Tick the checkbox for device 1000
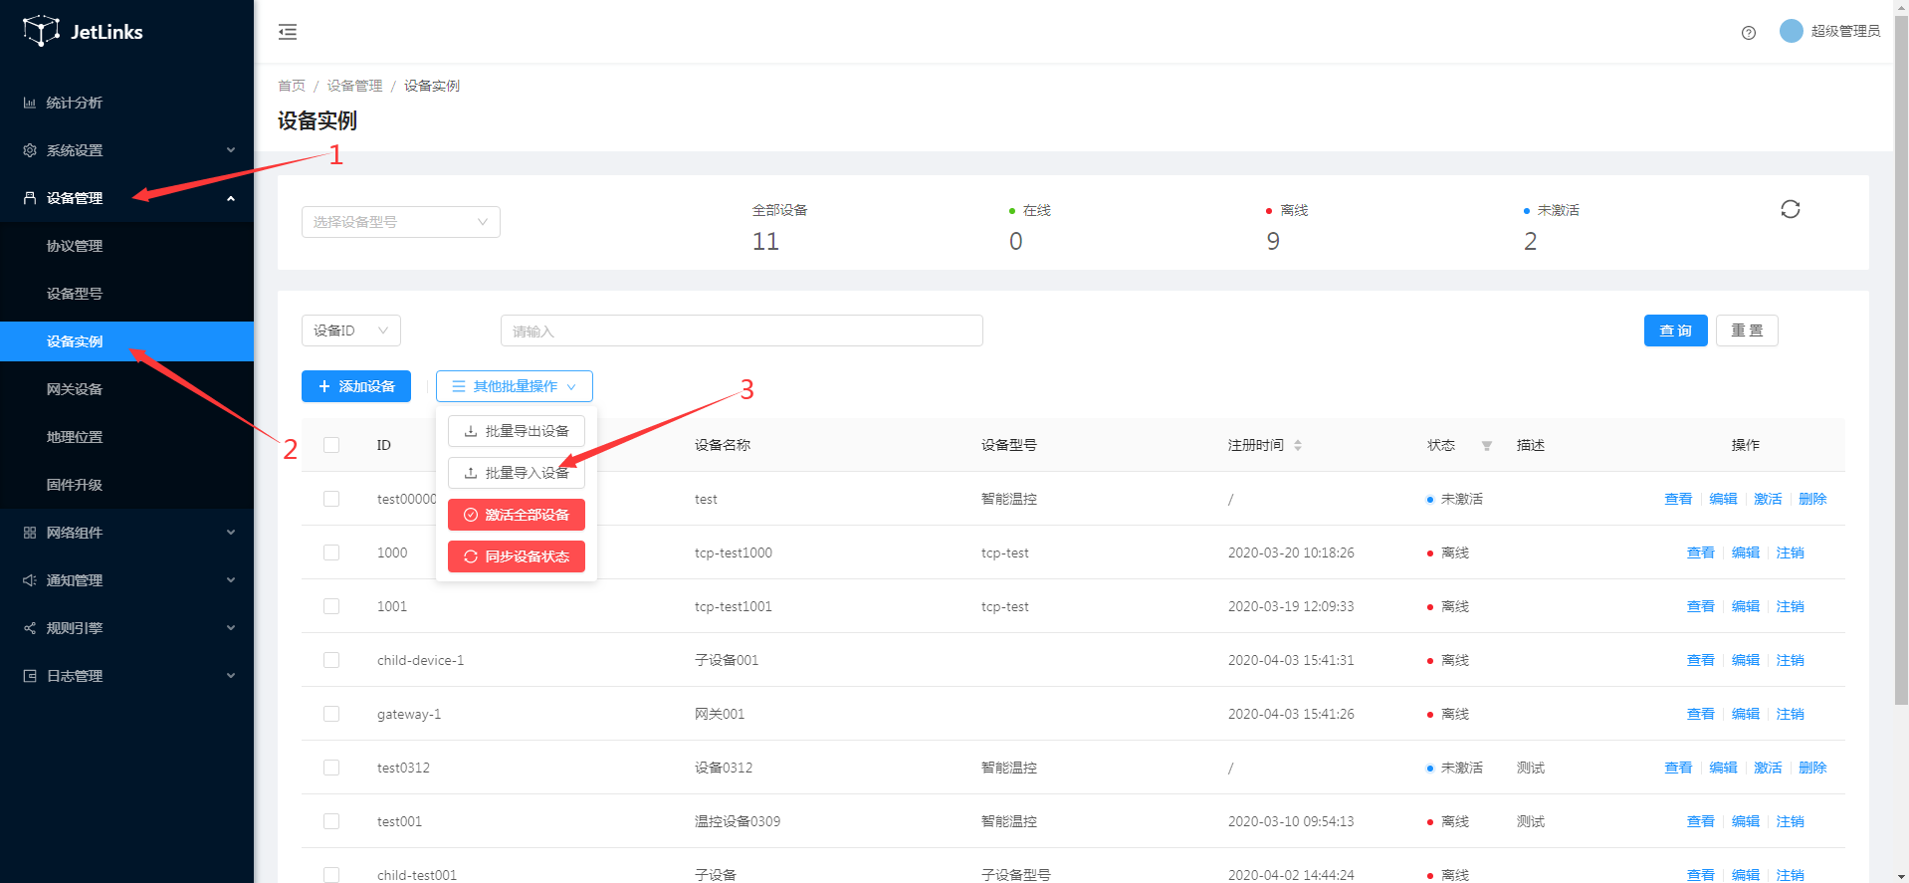The height and width of the screenshot is (883, 1909). (331, 552)
